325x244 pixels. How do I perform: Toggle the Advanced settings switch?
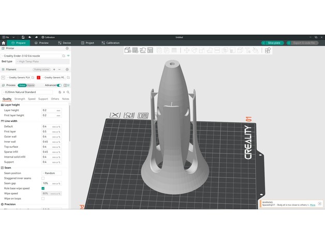tap(60, 85)
